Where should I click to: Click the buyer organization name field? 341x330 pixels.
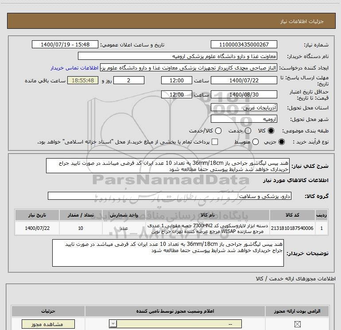pyautogui.click(x=178, y=56)
